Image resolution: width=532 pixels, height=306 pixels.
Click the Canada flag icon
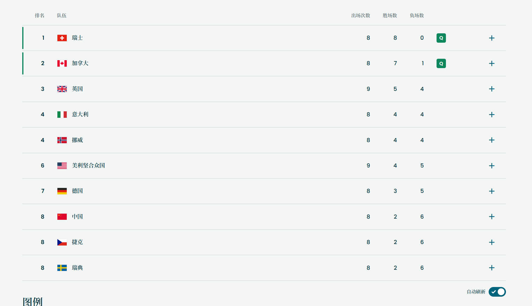tap(62, 63)
